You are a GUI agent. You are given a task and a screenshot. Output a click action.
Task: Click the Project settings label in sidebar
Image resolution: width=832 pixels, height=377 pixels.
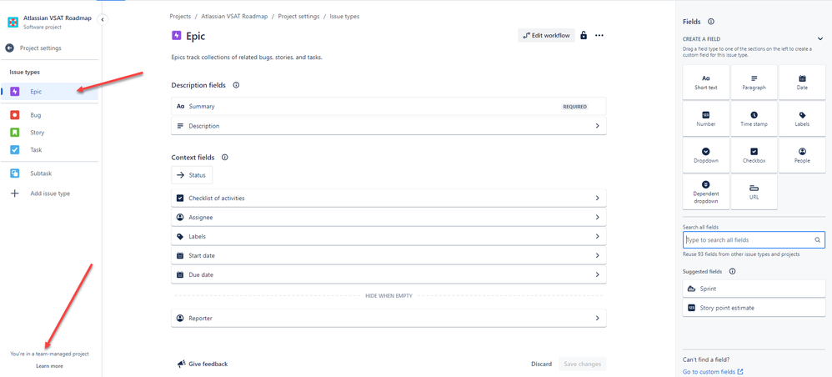coord(41,48)
